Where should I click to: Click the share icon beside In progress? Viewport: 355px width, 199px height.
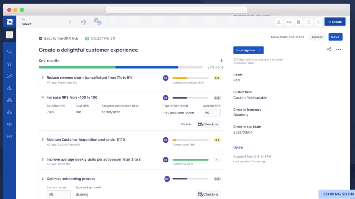point(329,49)
